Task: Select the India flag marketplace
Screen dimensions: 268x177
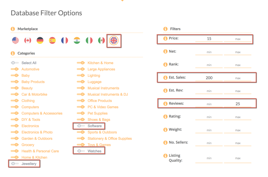Action: (x=77, y=40)
